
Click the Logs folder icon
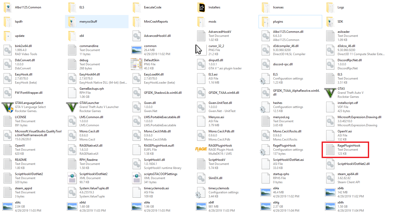(330, 7)
